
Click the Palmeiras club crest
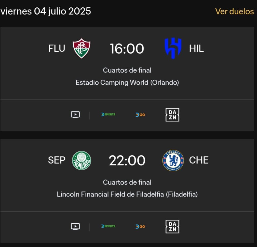pyautogui.click(x=82, y=160)
